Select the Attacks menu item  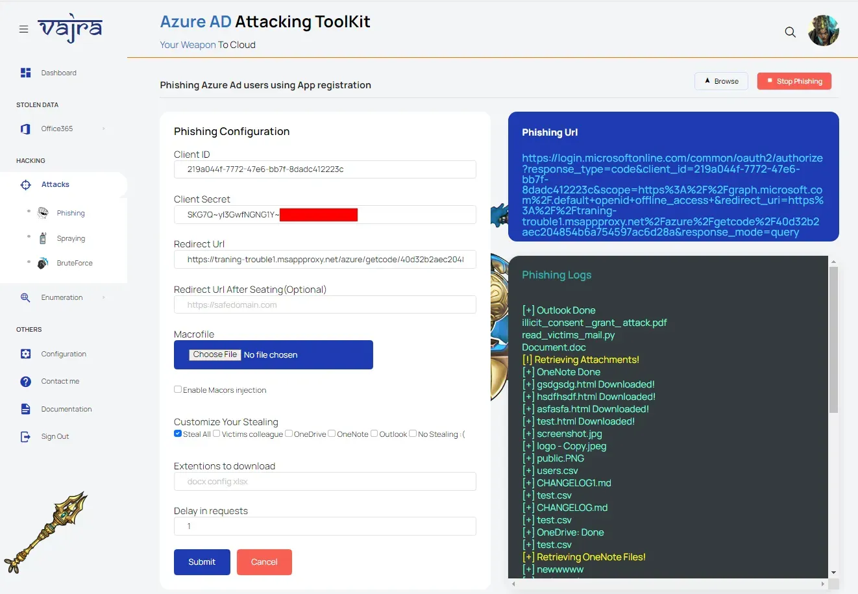55,184
